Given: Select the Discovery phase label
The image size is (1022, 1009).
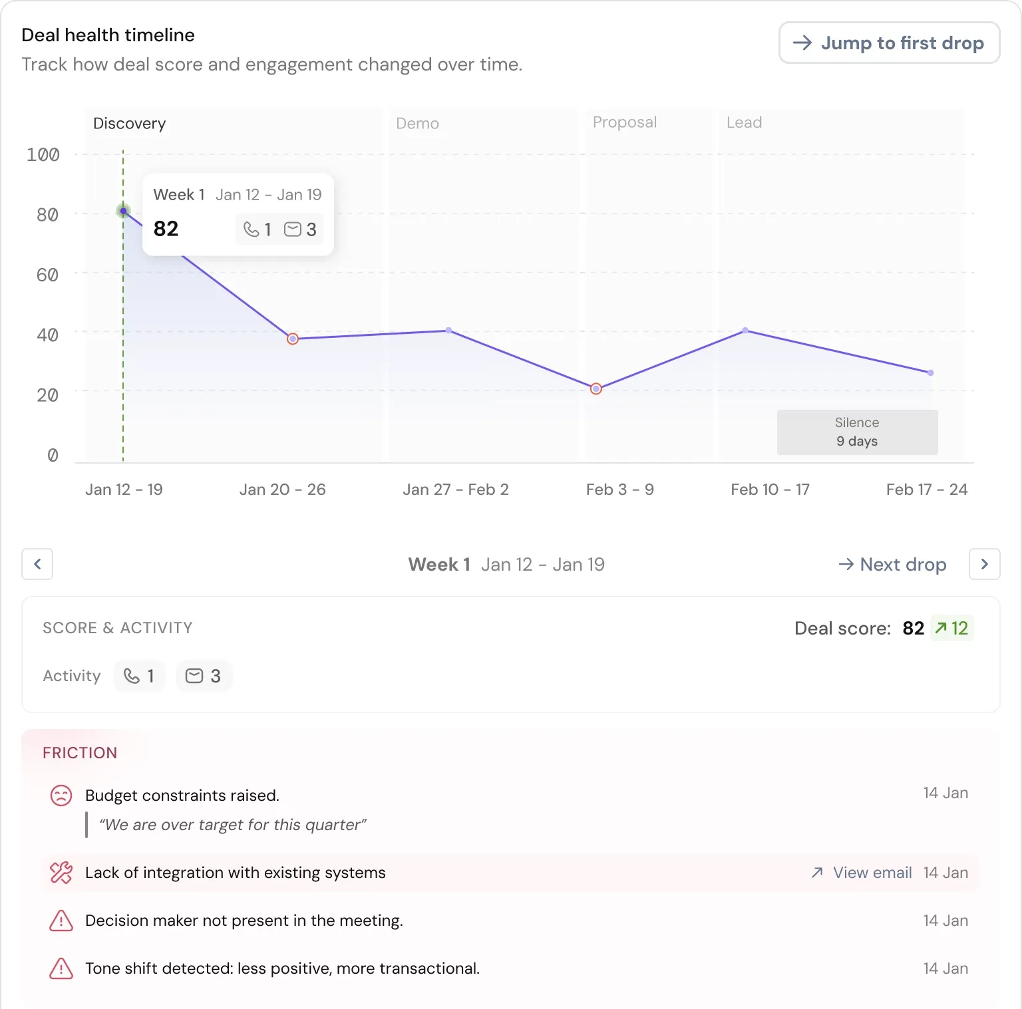Looking at the screenshot, I should coord(130,123).
